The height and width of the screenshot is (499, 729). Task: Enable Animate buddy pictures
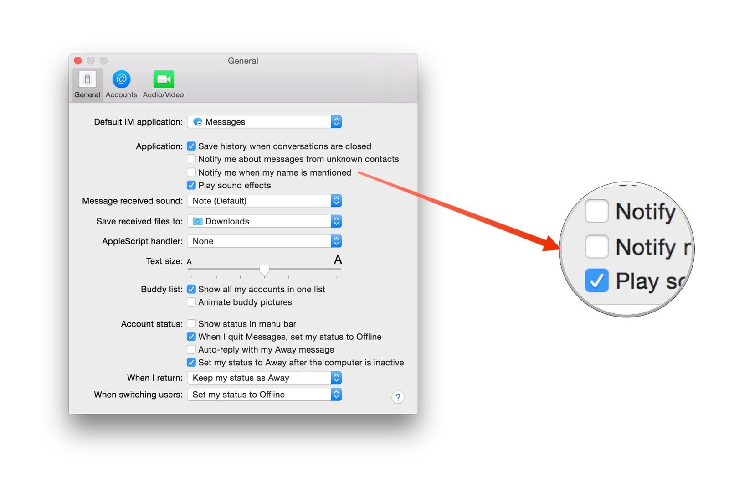click(191, 302)
